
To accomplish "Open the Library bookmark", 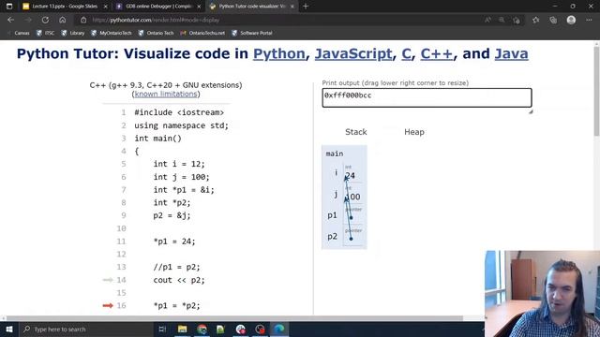I will click(73, 34).
